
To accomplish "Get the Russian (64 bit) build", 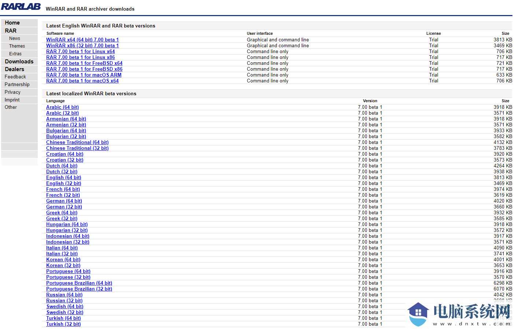I will 64,295.
